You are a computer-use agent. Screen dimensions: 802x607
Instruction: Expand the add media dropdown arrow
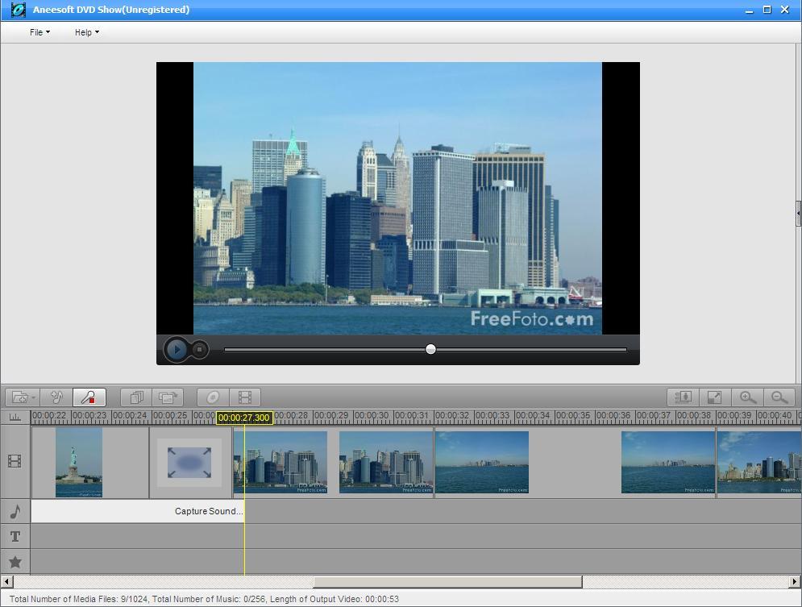pos(34,397)
